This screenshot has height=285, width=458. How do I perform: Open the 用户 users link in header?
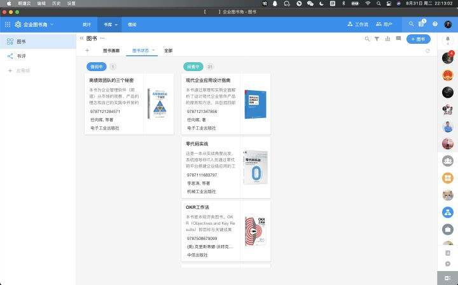pos(384,24)
